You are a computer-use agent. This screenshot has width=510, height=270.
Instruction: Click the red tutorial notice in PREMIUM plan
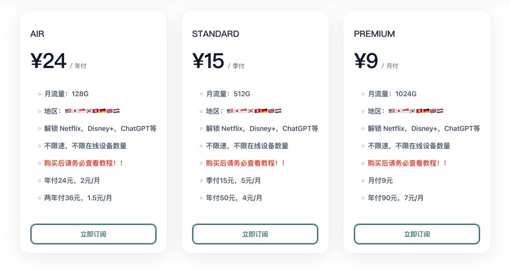tap(407, 163)
